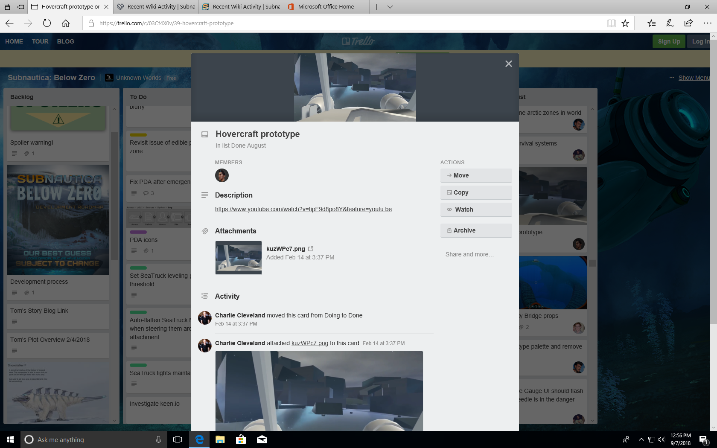Click the tabs you've set aside icon
Image resolution: width=717 pixels, height=448 pixels.
click(7, 7)
